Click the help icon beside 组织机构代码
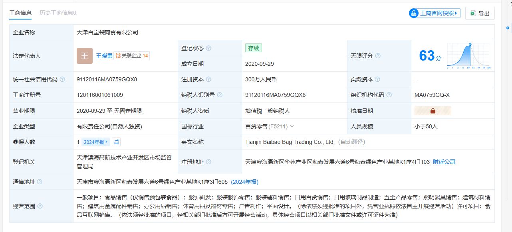Image resolution: width=512 pixels, height=232 pixels. coord(389,95)
